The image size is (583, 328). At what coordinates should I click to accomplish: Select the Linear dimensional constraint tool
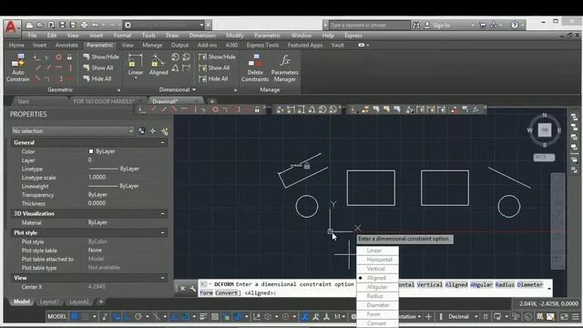136,65
